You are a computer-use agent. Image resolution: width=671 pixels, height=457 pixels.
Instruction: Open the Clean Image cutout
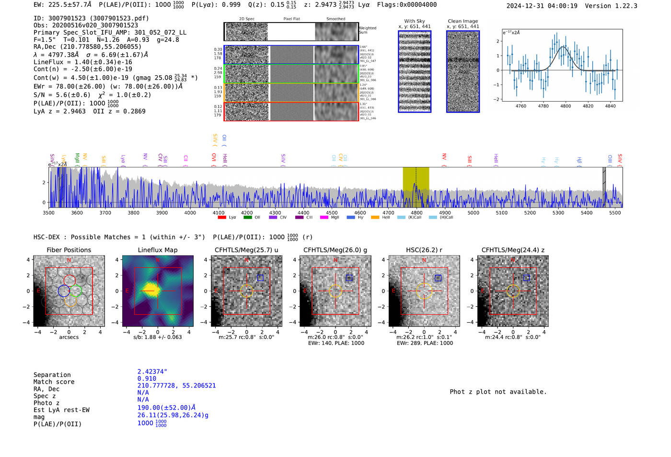tap(463, 71)
